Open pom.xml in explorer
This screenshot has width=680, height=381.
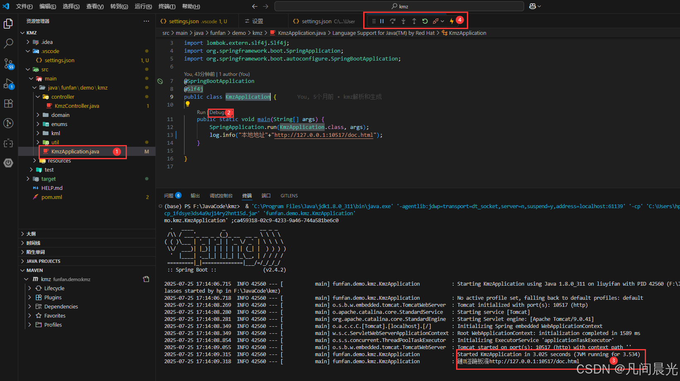52,197
